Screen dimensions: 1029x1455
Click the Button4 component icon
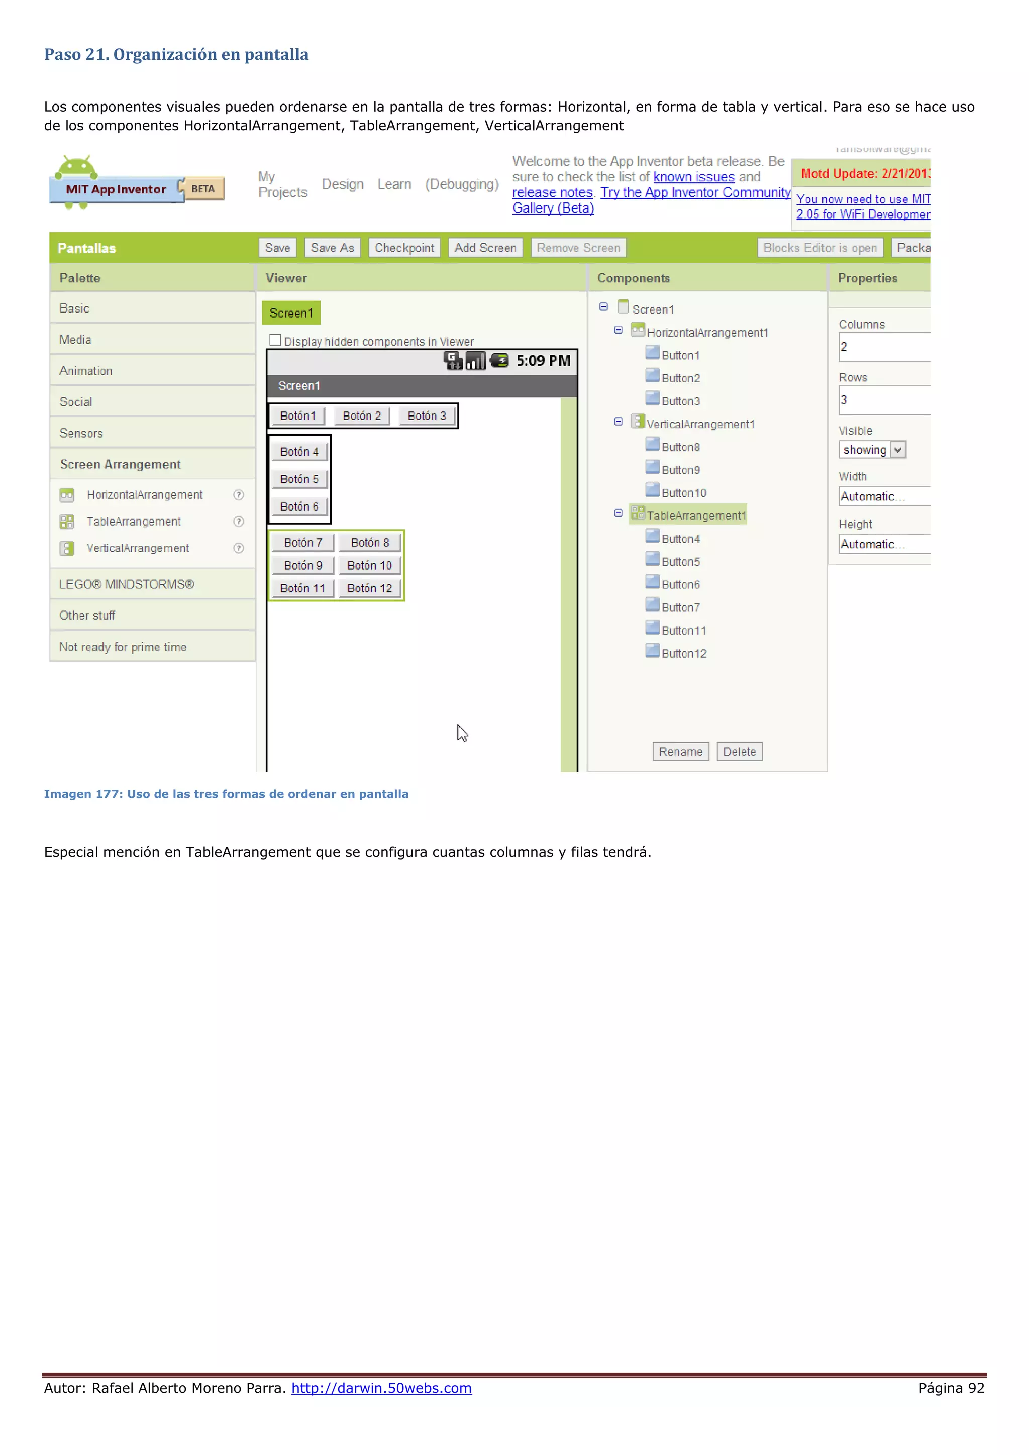(x=653, y=536)
